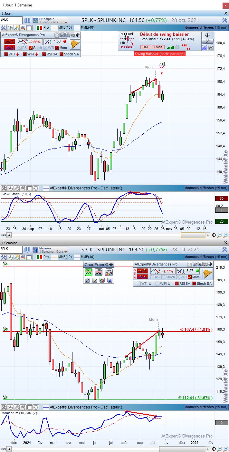Toggle RSI SA checkbox in daily panel
The height and width of the screenshot is (452, 229).
[43, 54]
